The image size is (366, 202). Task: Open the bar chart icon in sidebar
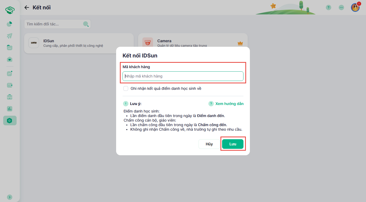point(10,109)
